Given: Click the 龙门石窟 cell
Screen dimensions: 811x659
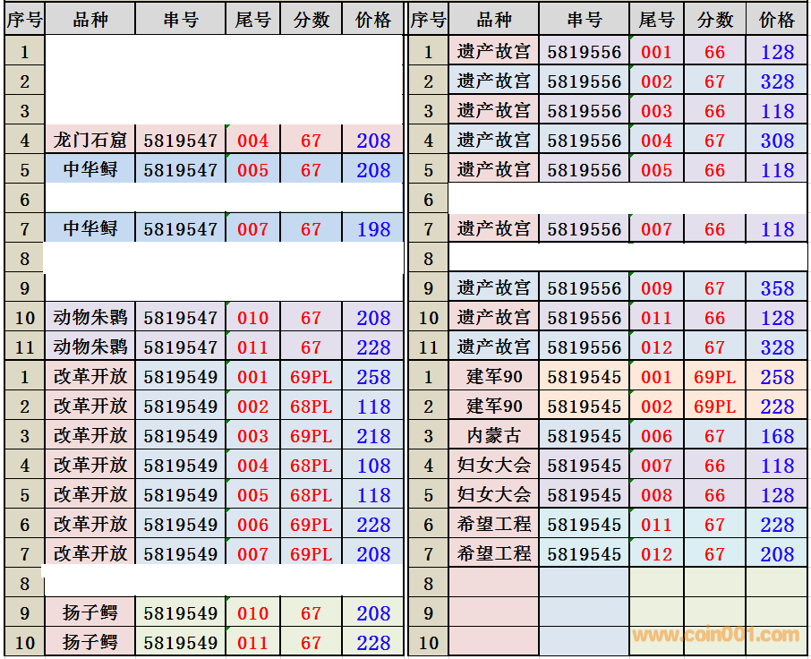Looking at the screenshot, I should [x=90, y=141].
